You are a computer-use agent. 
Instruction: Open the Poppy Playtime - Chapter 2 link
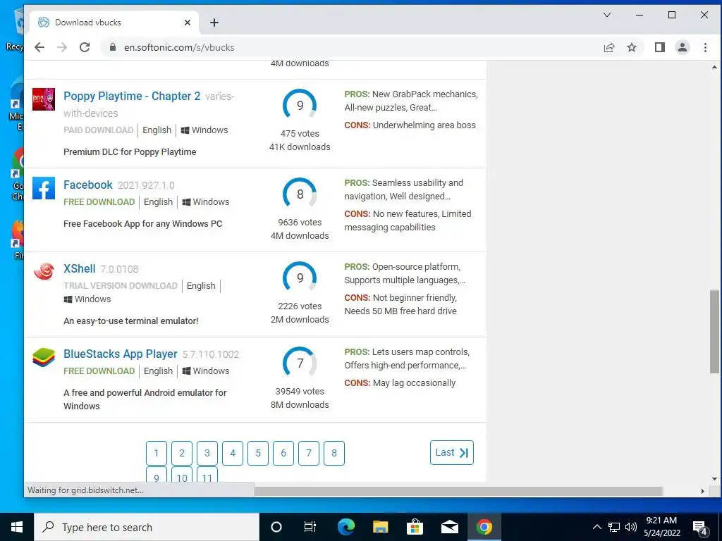coord(132,96)
